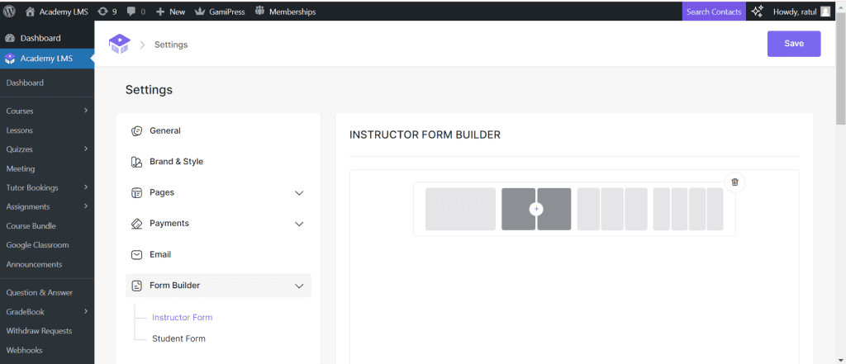Click the Payments settings icon

click(137, 223)
